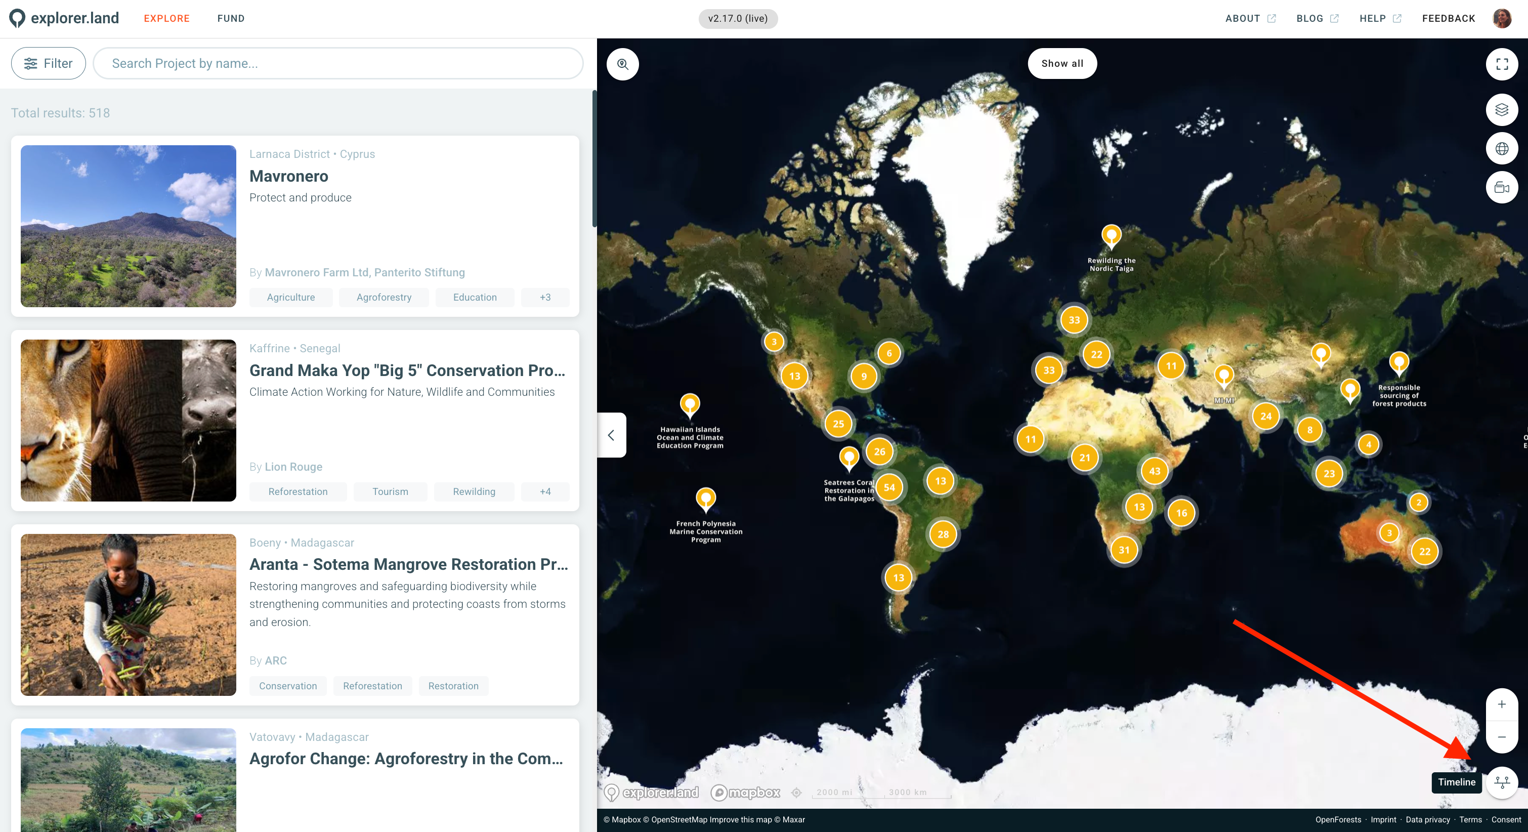Expand the +4 tags on Grand Maka Yop
This screenshot has height=832, width=1528.
point(545,491)
